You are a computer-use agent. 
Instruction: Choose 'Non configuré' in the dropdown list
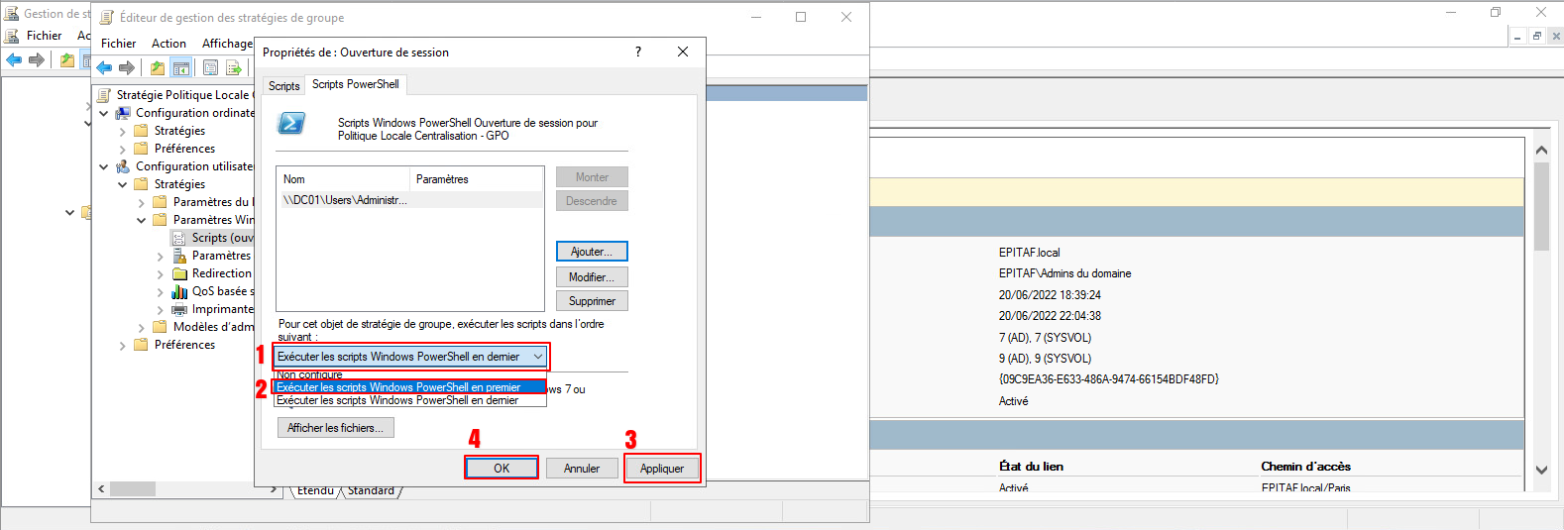[309, 374]
